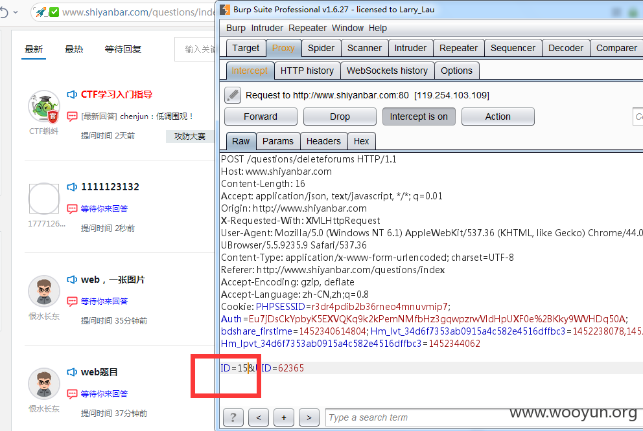Viewport: 643px width, 431px height.
Task: Select the Proxy tab
Action: click(283, 48)
